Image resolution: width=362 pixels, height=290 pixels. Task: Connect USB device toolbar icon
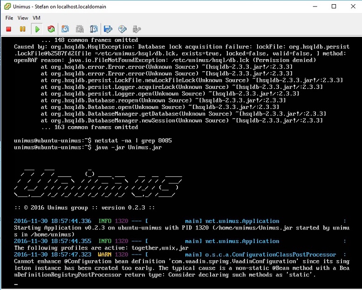pos(137,29)
